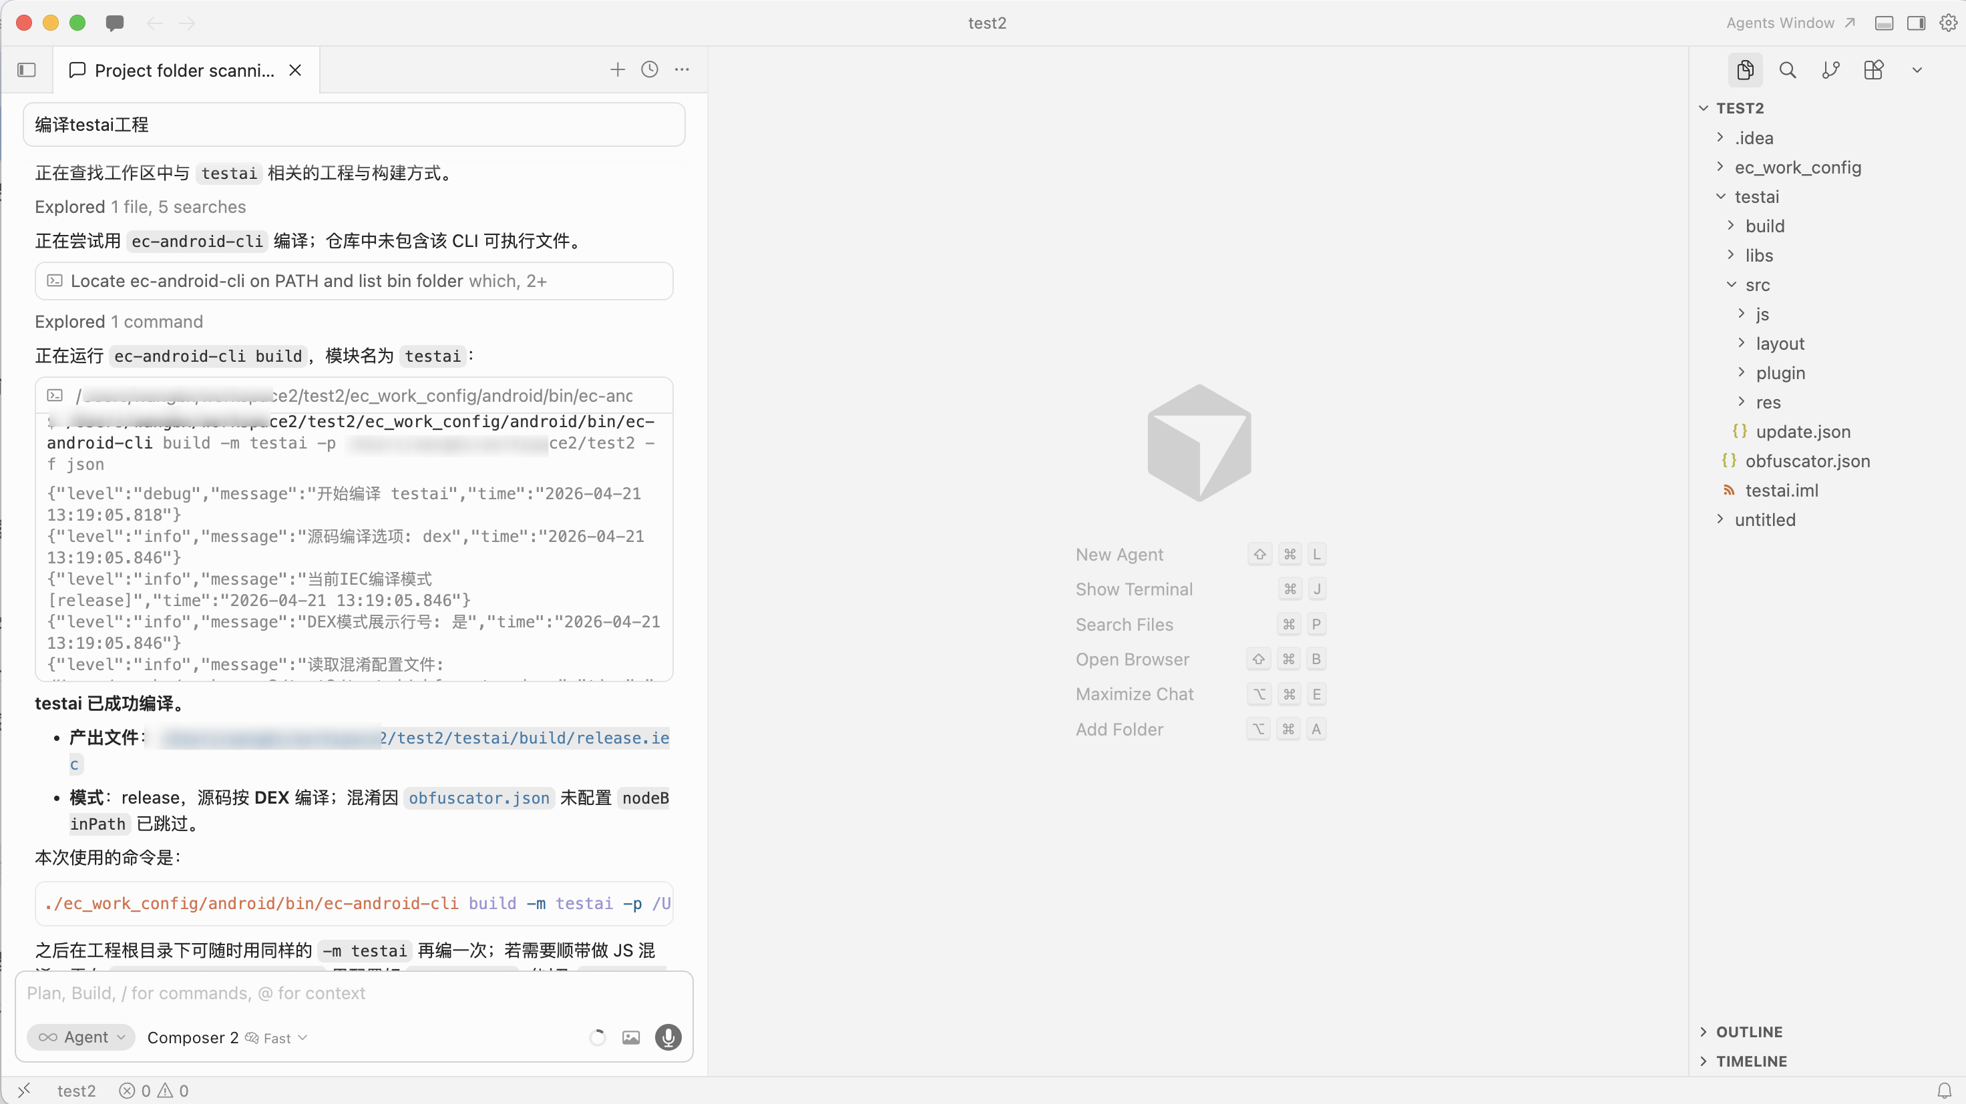
Task: Click the voice input microphone button
Action: 668,1038
